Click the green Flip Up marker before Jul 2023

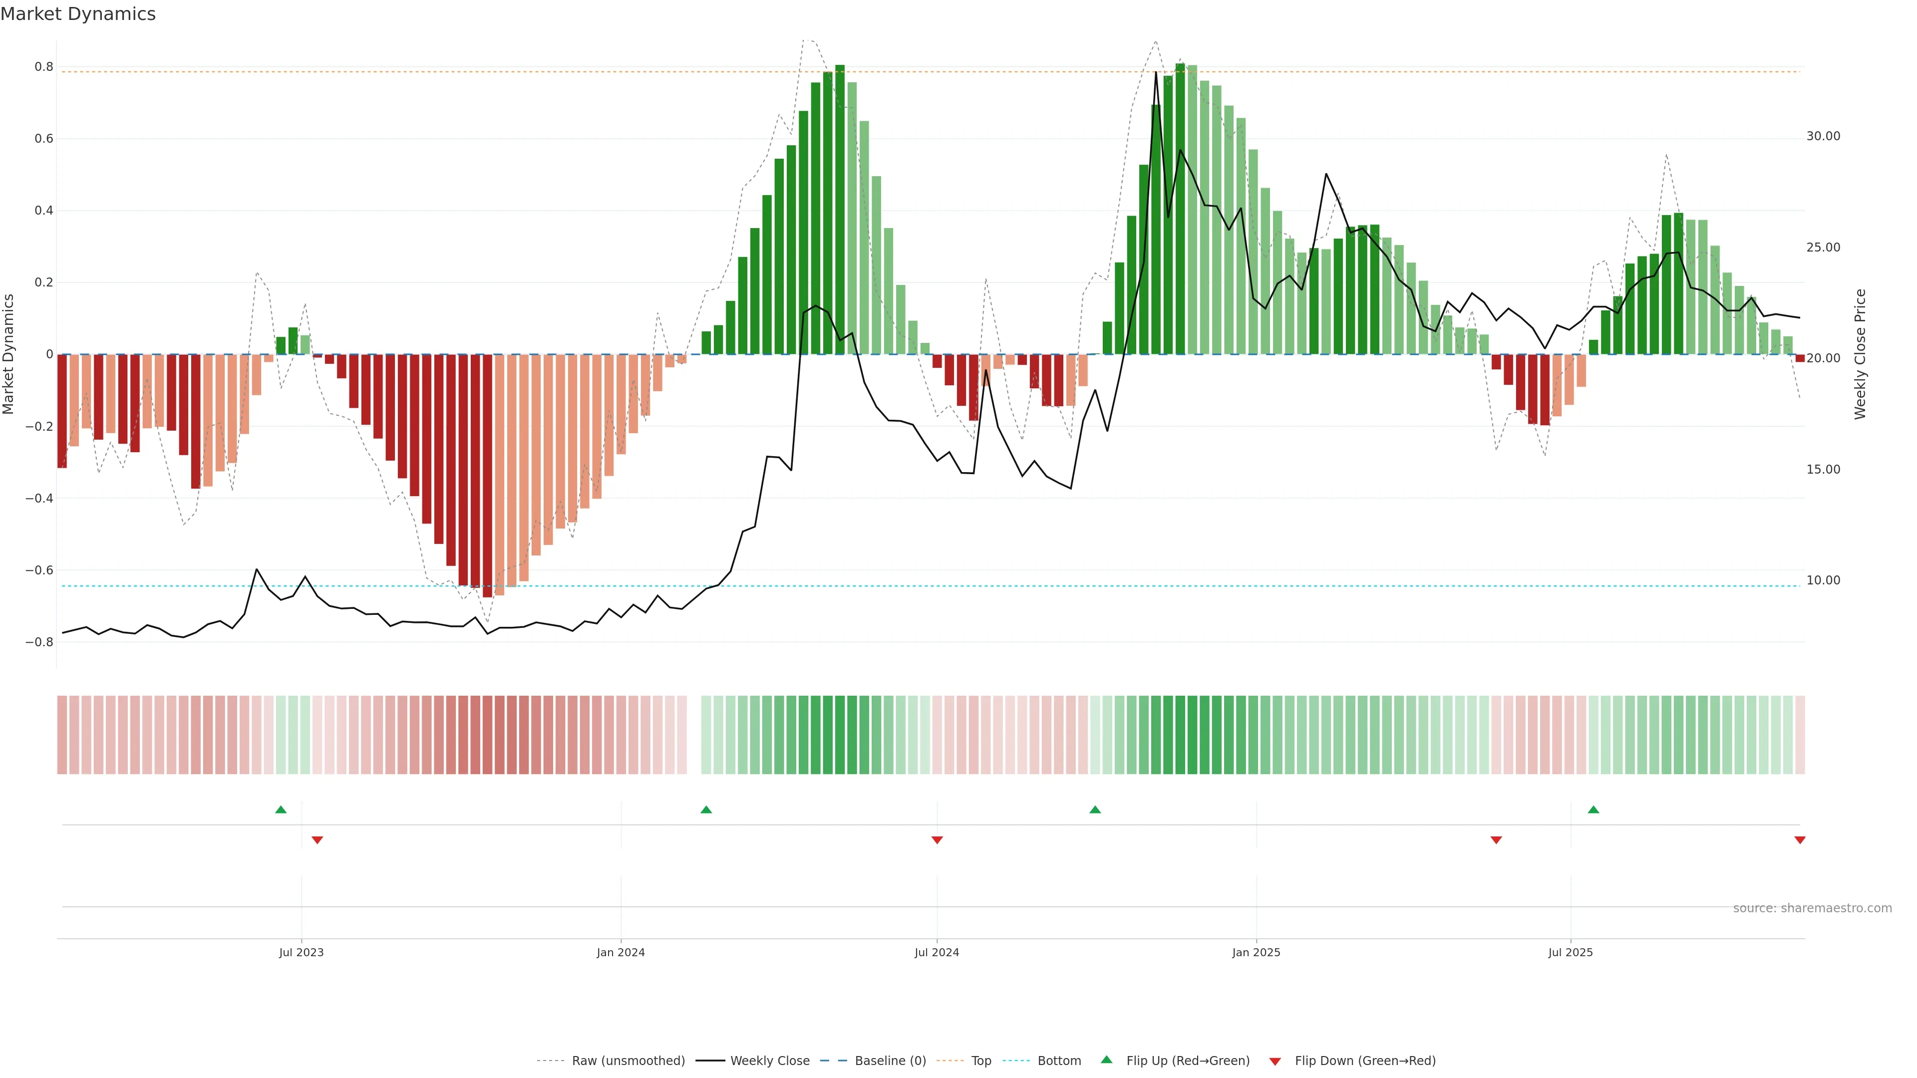[x=281, y=809]
